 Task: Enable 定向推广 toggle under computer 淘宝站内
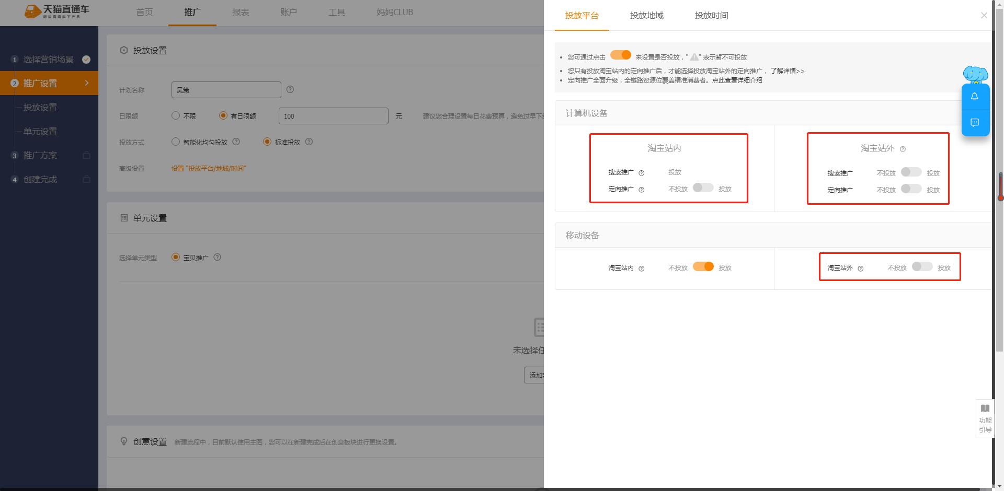click(703, 188)
